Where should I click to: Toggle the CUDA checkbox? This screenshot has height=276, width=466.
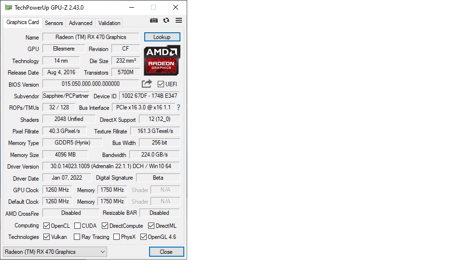tap(77, 225)
